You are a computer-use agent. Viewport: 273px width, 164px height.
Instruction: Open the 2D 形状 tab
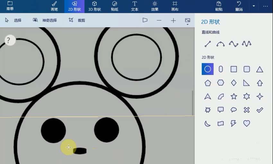[x=75, y=6]
